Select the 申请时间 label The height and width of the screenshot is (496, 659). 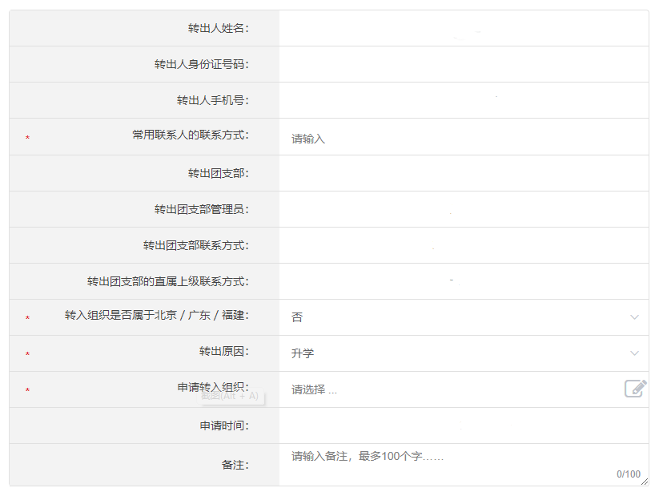(224, 425)
